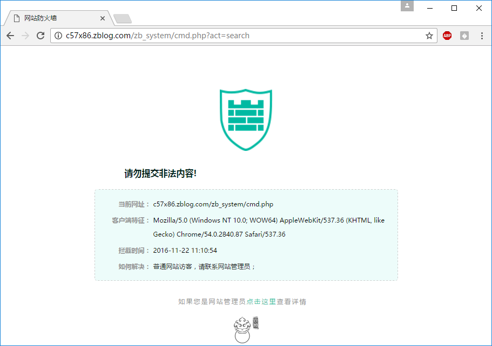Click the gray extension icon beside ABP
This screenshot has height=346, width=492.
tap(464, 36)
